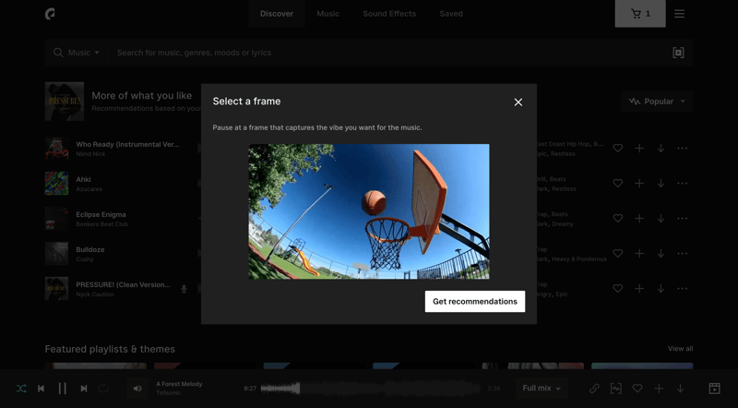Screen dimensions: 738x408
Task: Mute the player volume
Action: click(x=137, y=389)
